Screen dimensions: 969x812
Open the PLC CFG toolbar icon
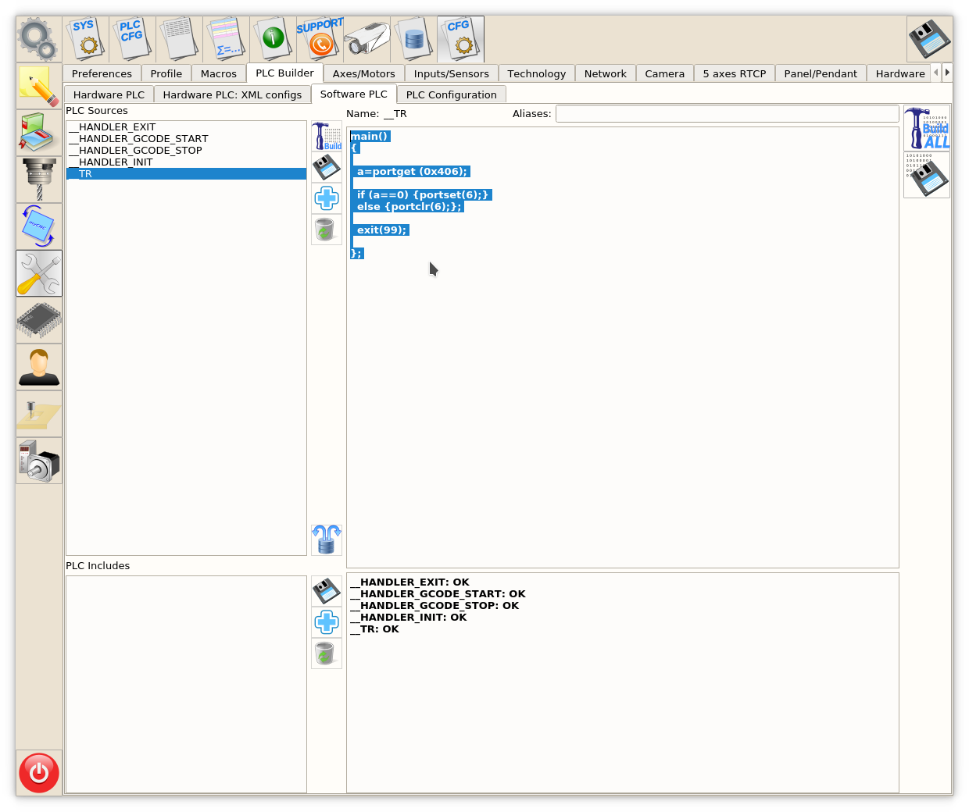pyautogui.click(x=132, y=39)
